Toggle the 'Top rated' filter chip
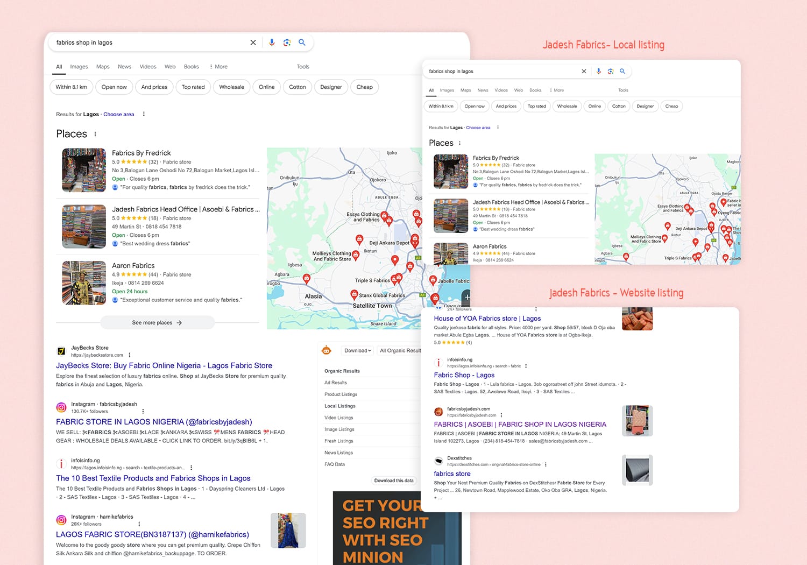Screen dimensions: 807x565 (x=193, y=87)
